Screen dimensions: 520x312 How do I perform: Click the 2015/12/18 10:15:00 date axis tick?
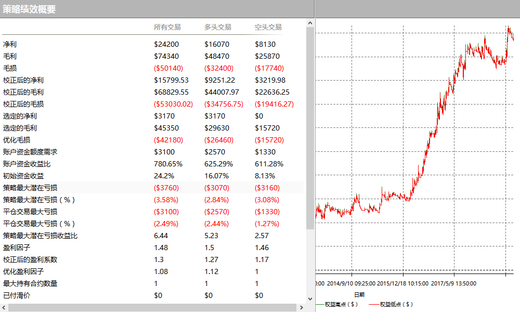tap(402, 283)
